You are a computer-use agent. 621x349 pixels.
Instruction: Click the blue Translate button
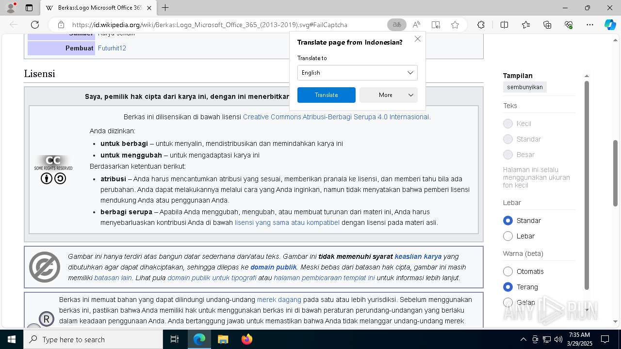(327, 95)
